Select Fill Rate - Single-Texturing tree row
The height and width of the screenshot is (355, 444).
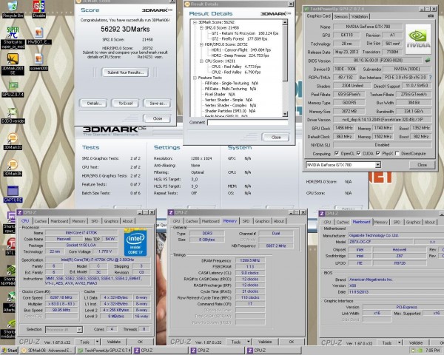(232, 84)
